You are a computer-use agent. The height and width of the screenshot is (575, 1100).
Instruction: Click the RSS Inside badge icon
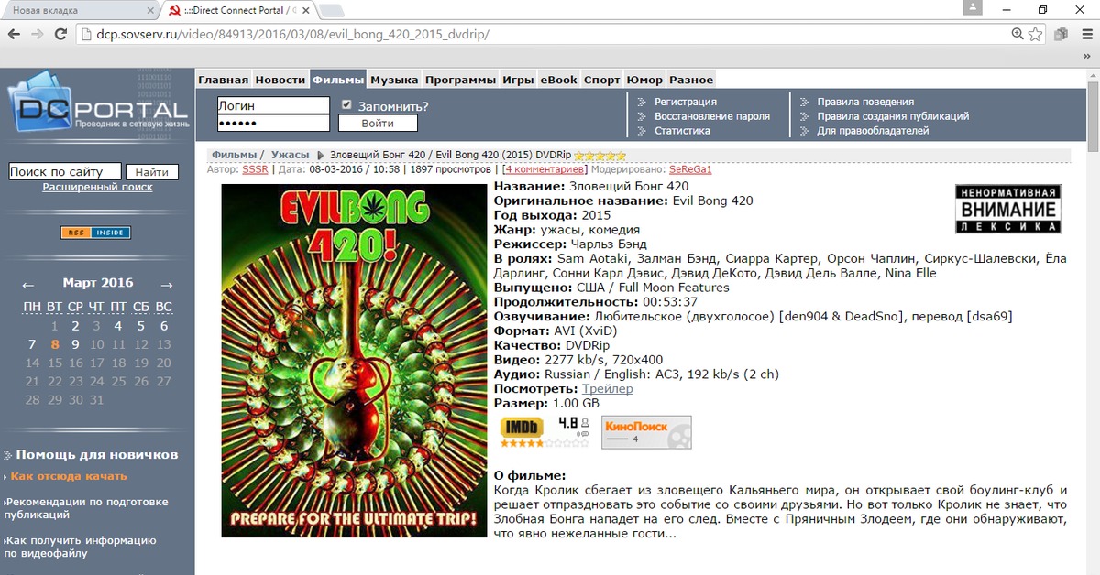(95, 233)
